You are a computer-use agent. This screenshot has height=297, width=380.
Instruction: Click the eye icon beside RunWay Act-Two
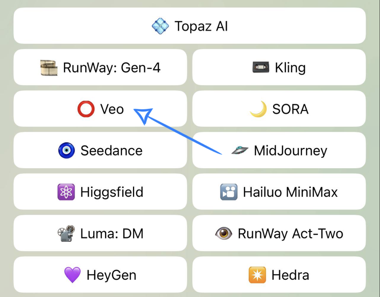[224, 234]
